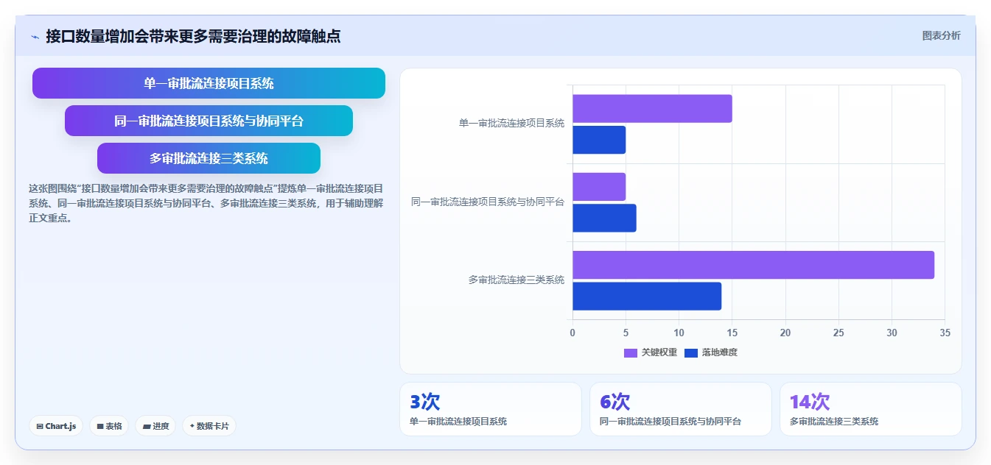The width and height of the screenshot is (991, 465).
Task: Click x-axis tick value 15
Action: [732, 333]
